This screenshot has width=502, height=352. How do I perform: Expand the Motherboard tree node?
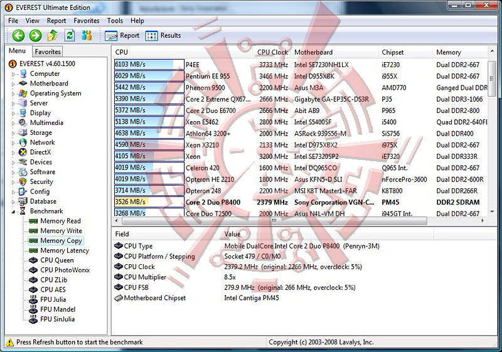coord(13,84)
